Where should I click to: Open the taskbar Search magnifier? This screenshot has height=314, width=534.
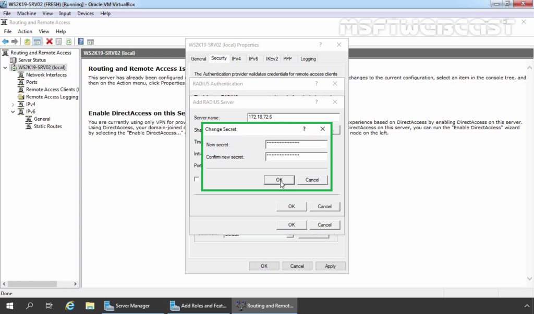pyautogui.click(x=29, y=306)
